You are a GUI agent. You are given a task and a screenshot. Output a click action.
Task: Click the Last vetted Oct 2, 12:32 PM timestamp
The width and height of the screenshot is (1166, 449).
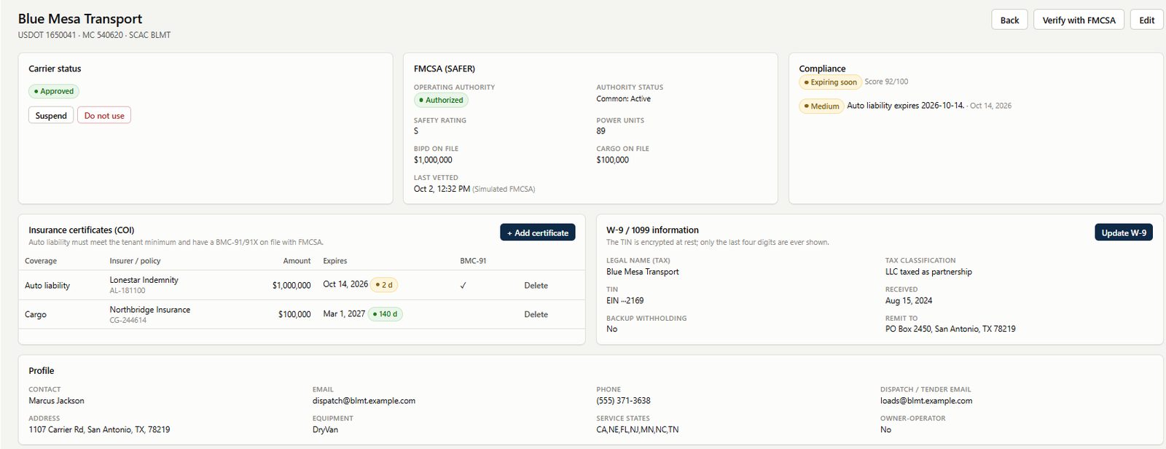pyautogui.click(x=442, y=189)
